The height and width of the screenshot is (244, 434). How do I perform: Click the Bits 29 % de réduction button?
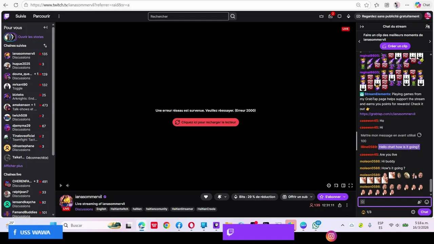(x=254, y=197)
